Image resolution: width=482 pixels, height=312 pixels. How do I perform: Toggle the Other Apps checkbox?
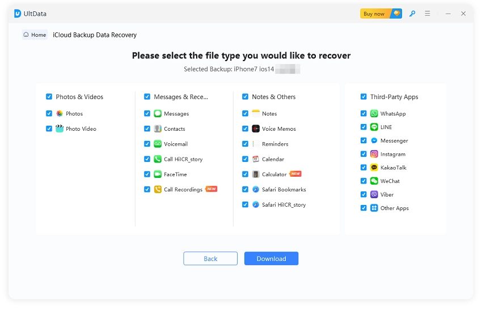363,208
